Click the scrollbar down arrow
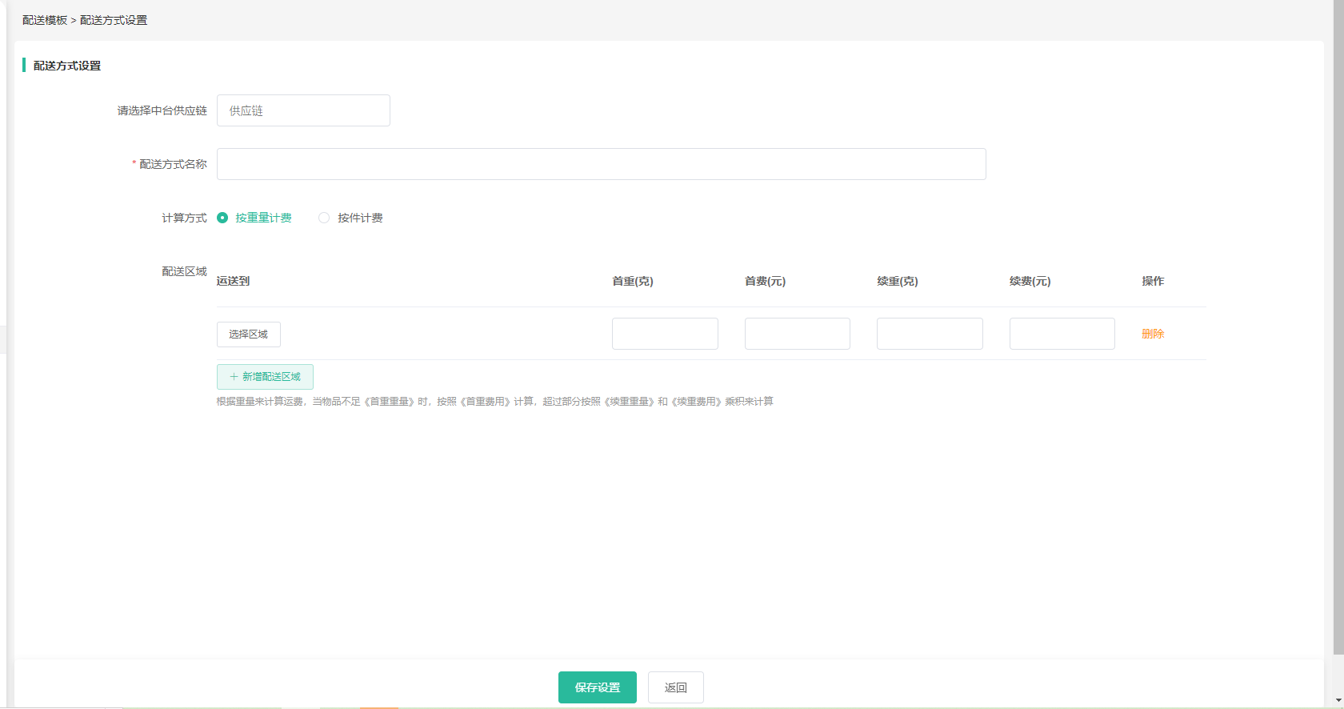This screenshot has height=709, width=1344. coord(1338,701)
